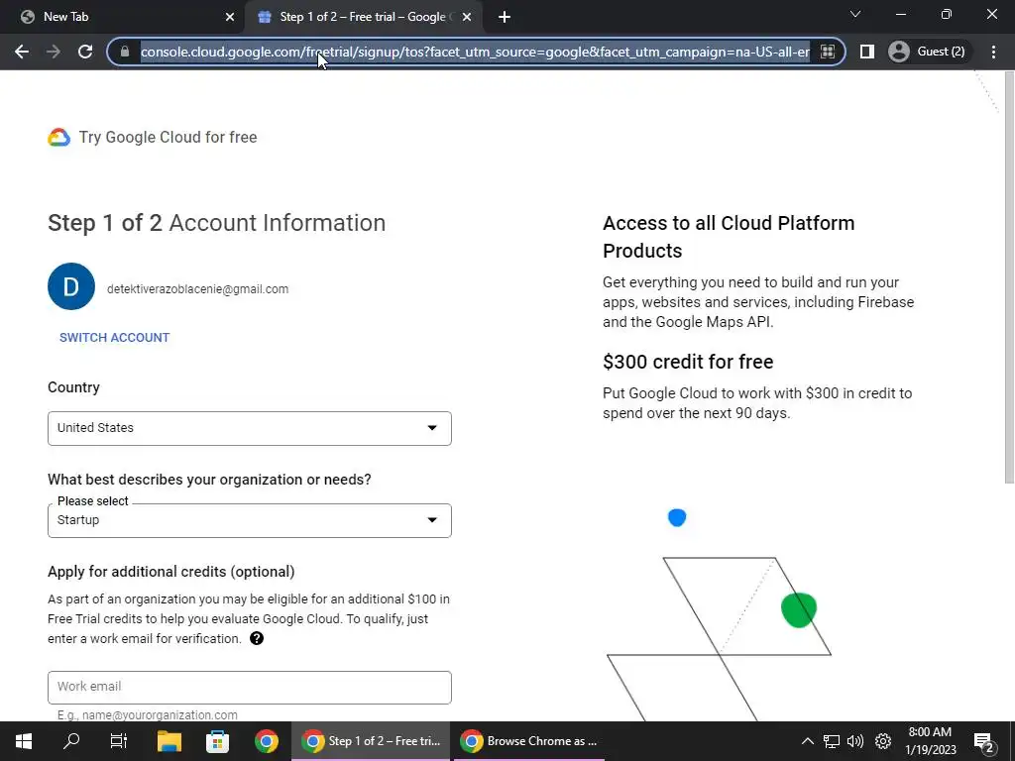This screenshot has width=1015, height=761.
Task: Go back to the previous page
Action: (22, 52)
